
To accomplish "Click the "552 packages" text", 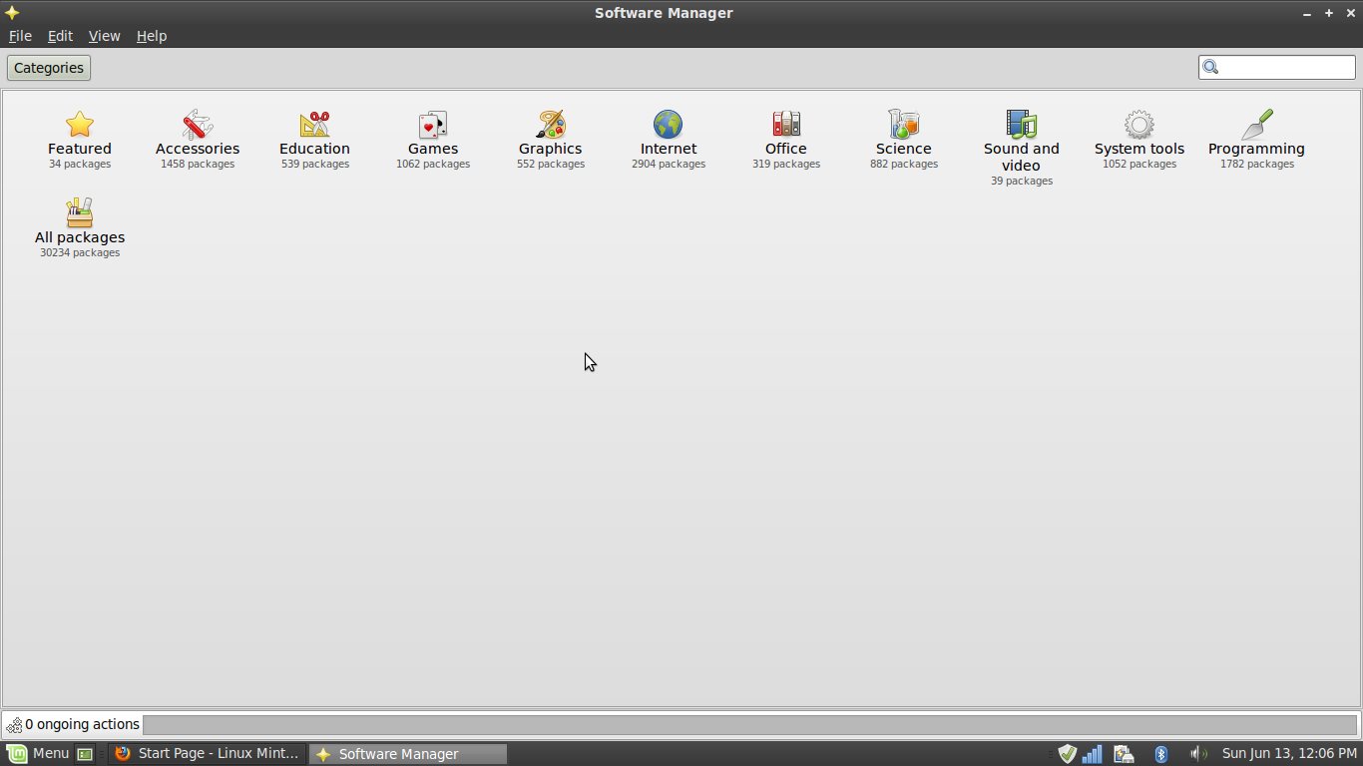I will coord(551,165).
